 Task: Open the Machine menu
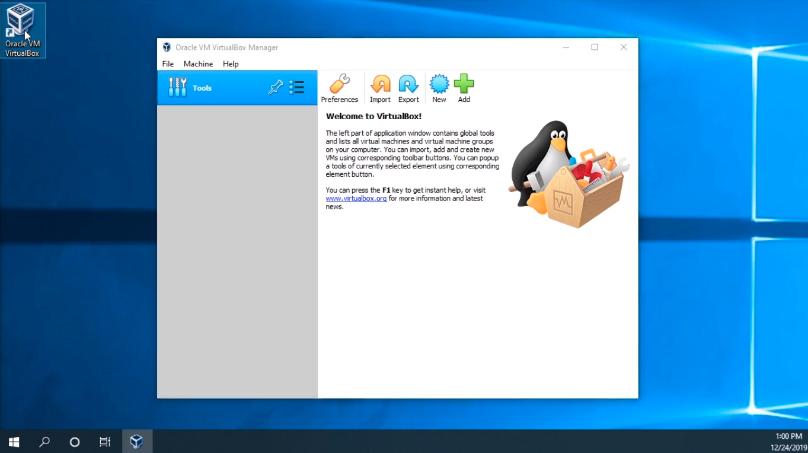tap(198, 64)
